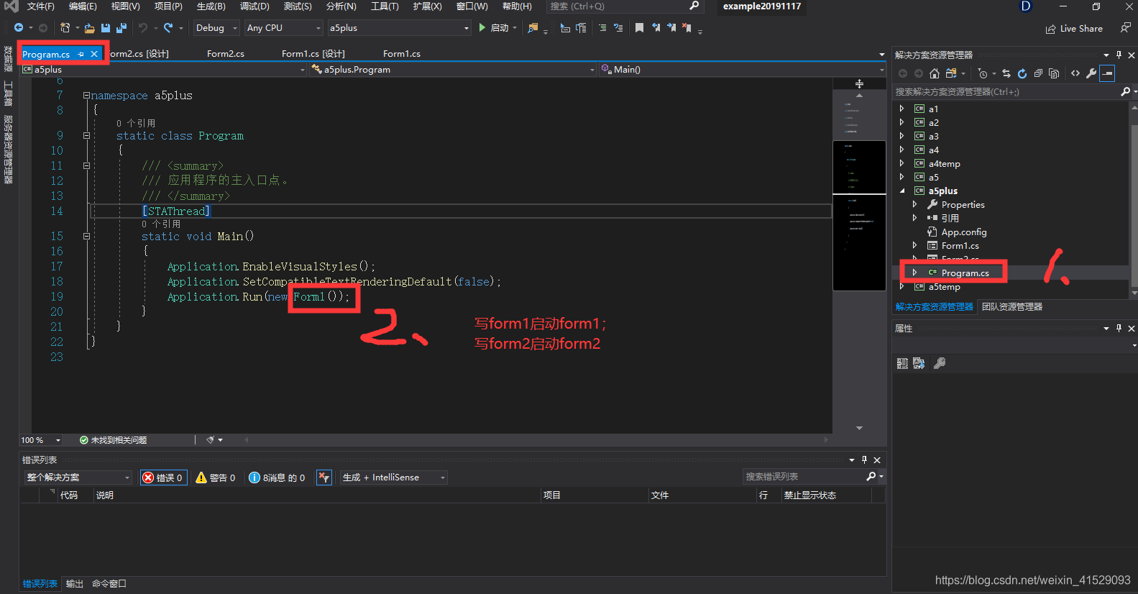Click alphabetical sort icon in Properties panel
The height and width of the screenshot is (594, 1138).
click(919, 364)
